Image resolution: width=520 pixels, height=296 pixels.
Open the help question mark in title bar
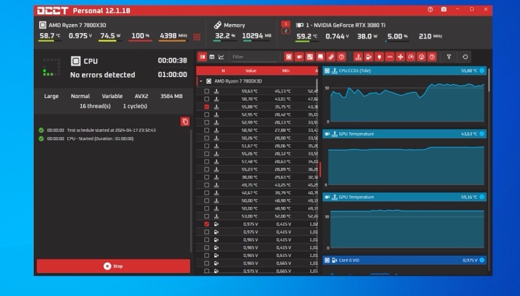tap(430, 10)
